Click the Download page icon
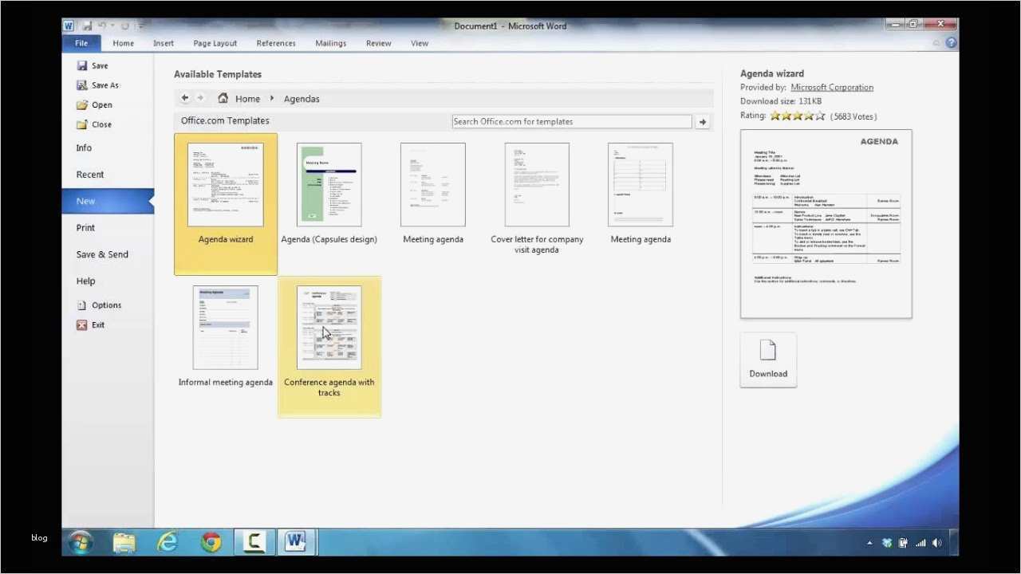 [x=767, y=350]
